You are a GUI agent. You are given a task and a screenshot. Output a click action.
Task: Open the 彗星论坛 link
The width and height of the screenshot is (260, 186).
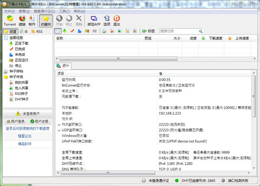coord(25,136)
